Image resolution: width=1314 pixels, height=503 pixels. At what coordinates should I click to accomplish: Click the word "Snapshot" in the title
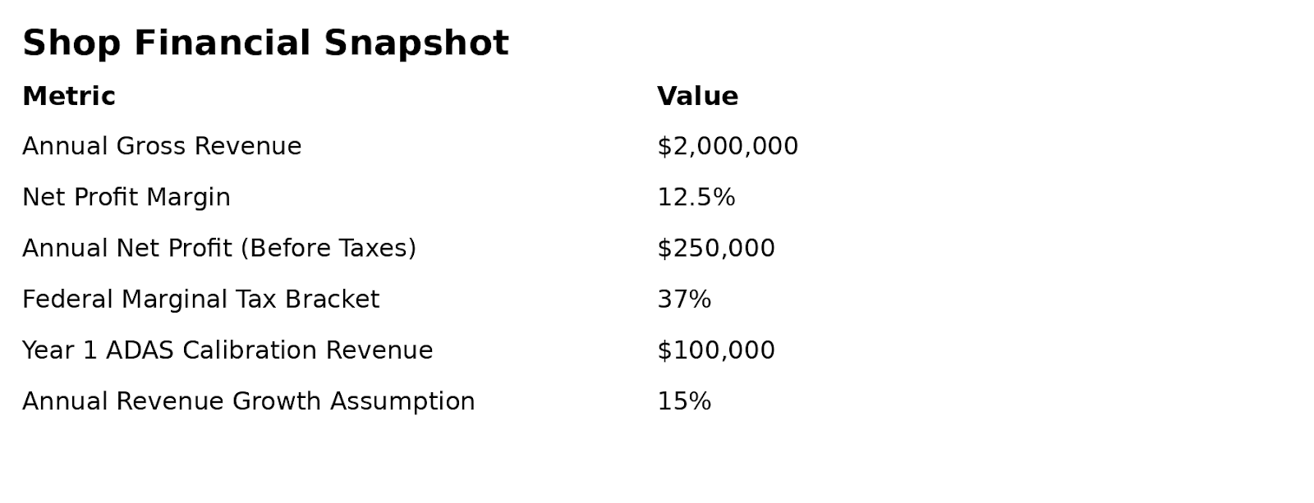pos(416,43)
